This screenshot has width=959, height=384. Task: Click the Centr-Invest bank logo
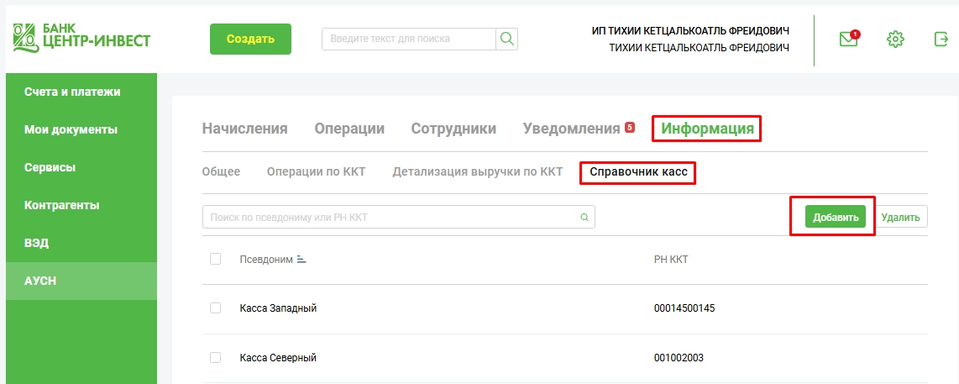pos(81,35)
